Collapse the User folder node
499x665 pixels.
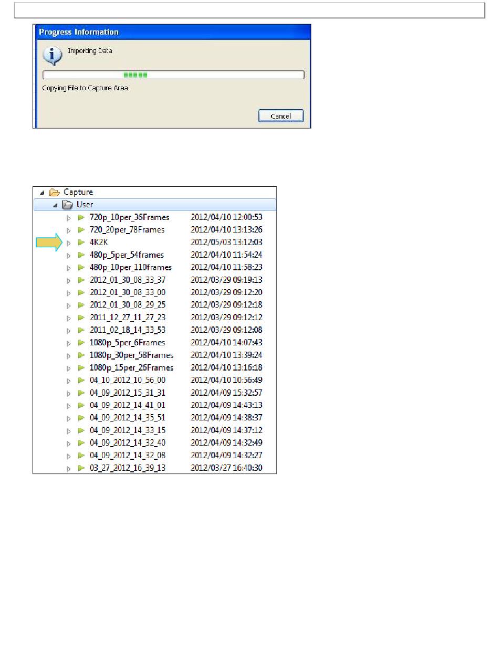click(55, 205)
